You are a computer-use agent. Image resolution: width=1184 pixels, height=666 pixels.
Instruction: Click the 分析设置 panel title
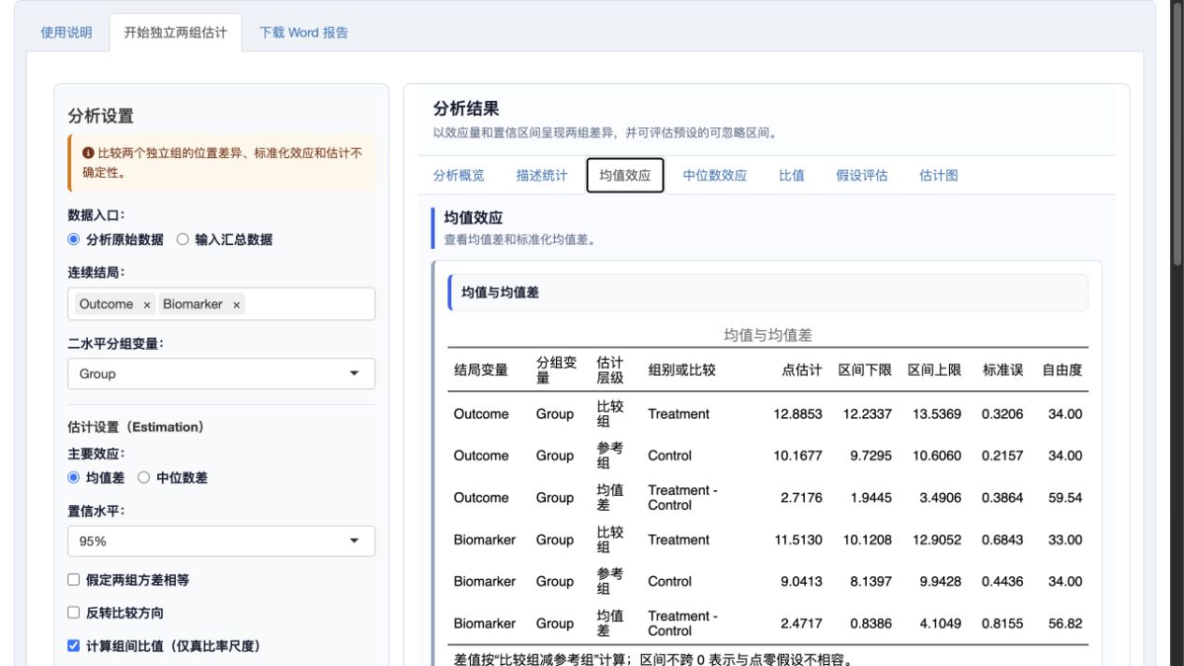coord(101,116)
